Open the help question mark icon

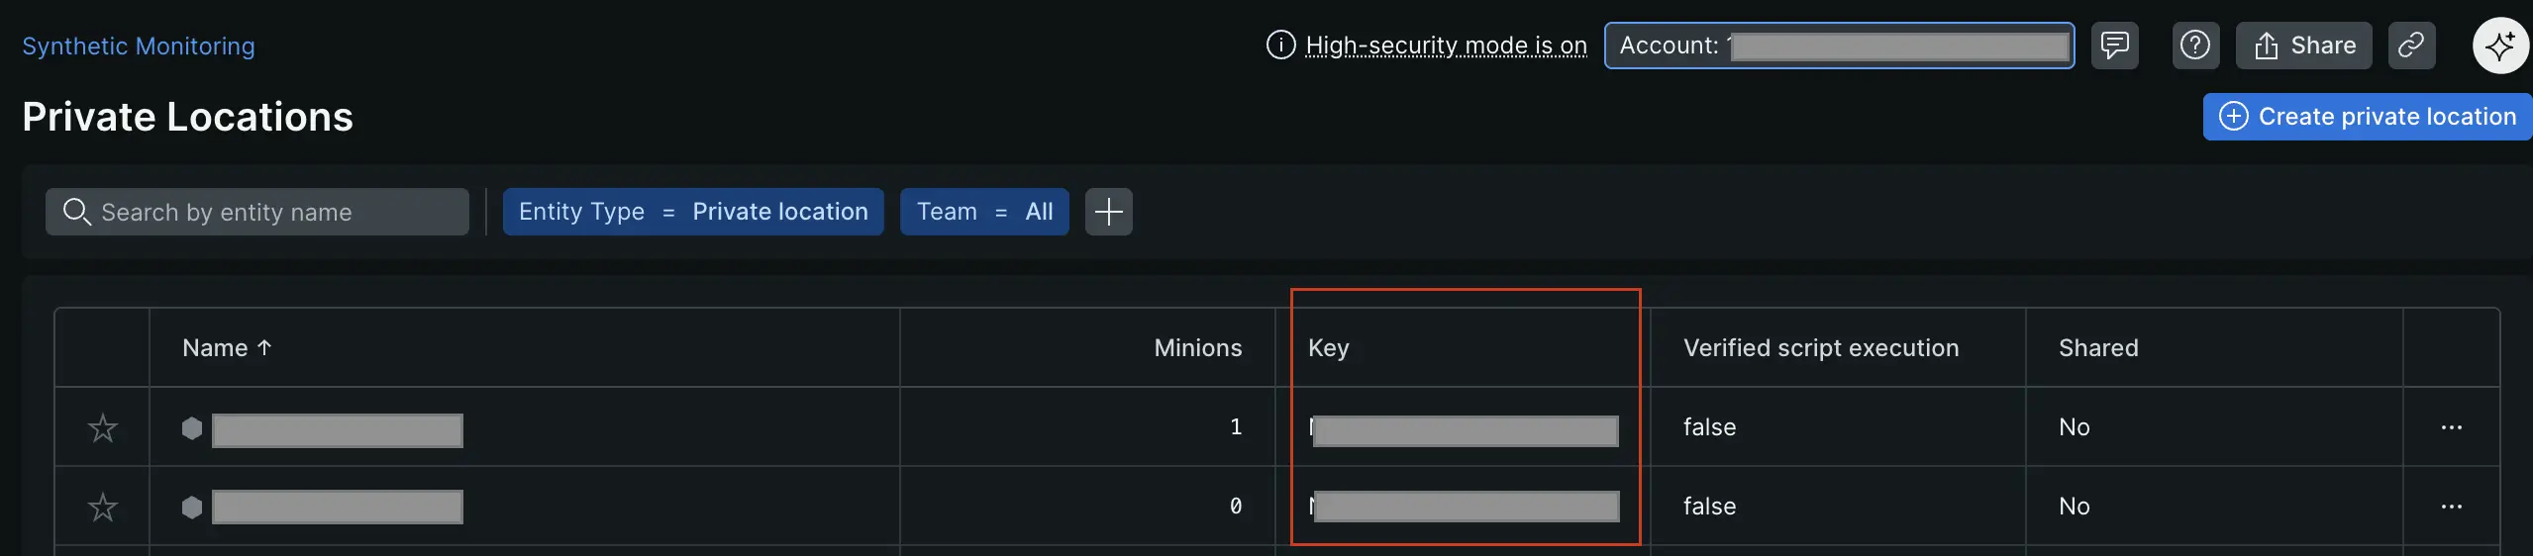click(x=2194, y=46)
